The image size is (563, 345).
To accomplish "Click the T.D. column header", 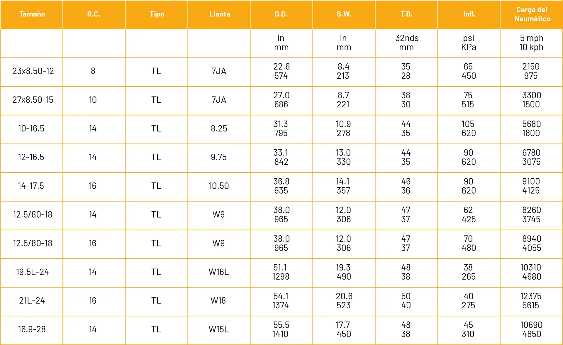I will 406,14.
